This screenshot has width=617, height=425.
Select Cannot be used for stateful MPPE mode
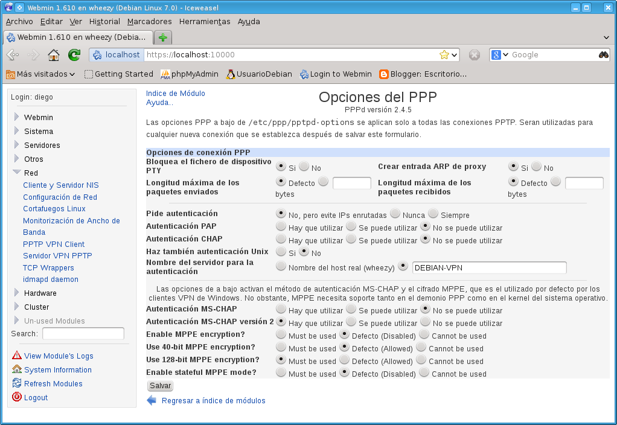(x=424, y=372)
